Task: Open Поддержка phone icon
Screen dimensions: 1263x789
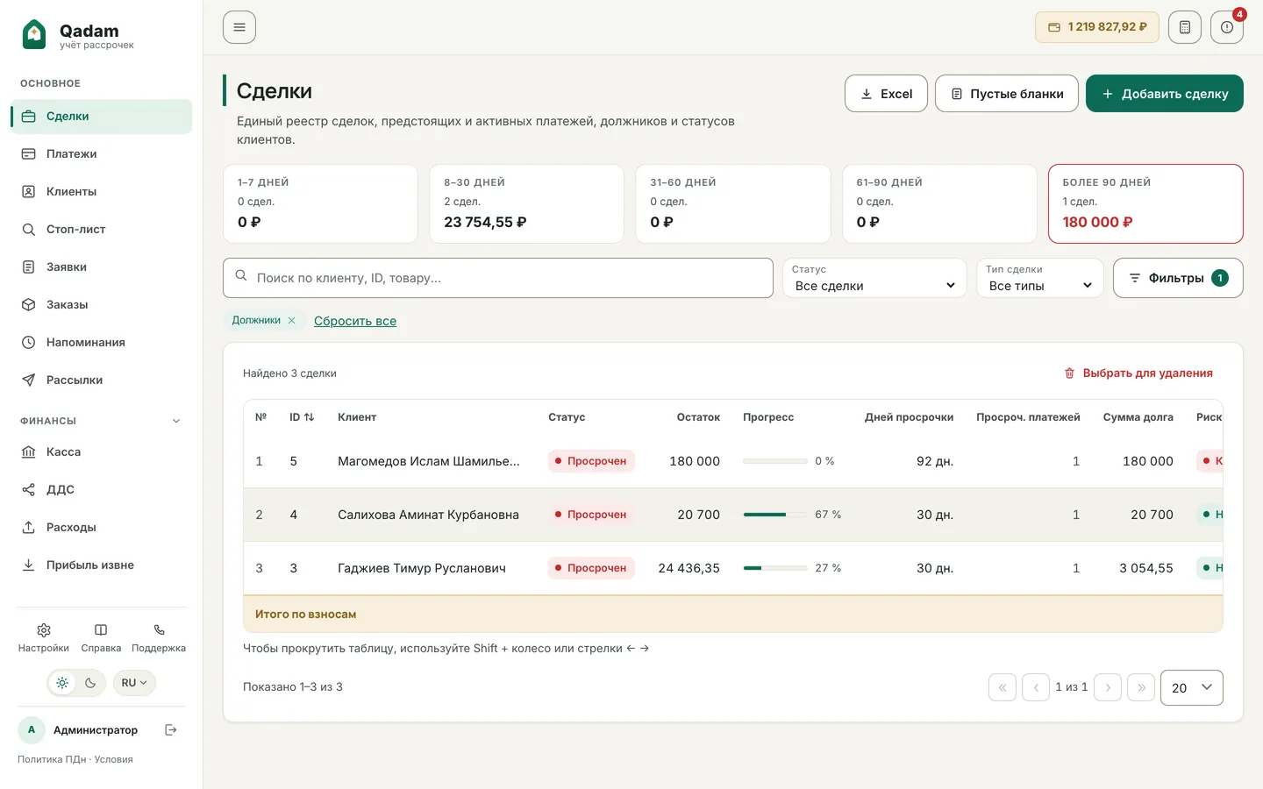Action: point(159,629)
